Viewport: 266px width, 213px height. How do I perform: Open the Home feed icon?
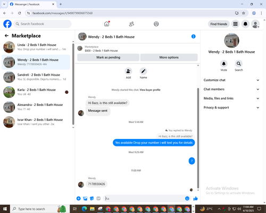coord(107,24)
